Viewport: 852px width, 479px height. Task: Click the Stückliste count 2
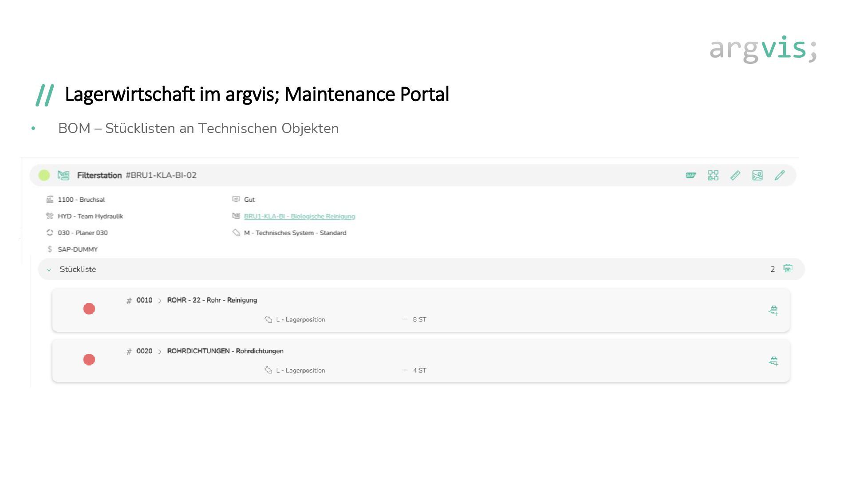[773, 269]
